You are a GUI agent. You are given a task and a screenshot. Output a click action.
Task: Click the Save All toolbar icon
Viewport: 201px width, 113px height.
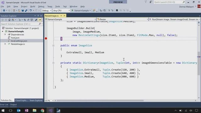coord(26,10)
